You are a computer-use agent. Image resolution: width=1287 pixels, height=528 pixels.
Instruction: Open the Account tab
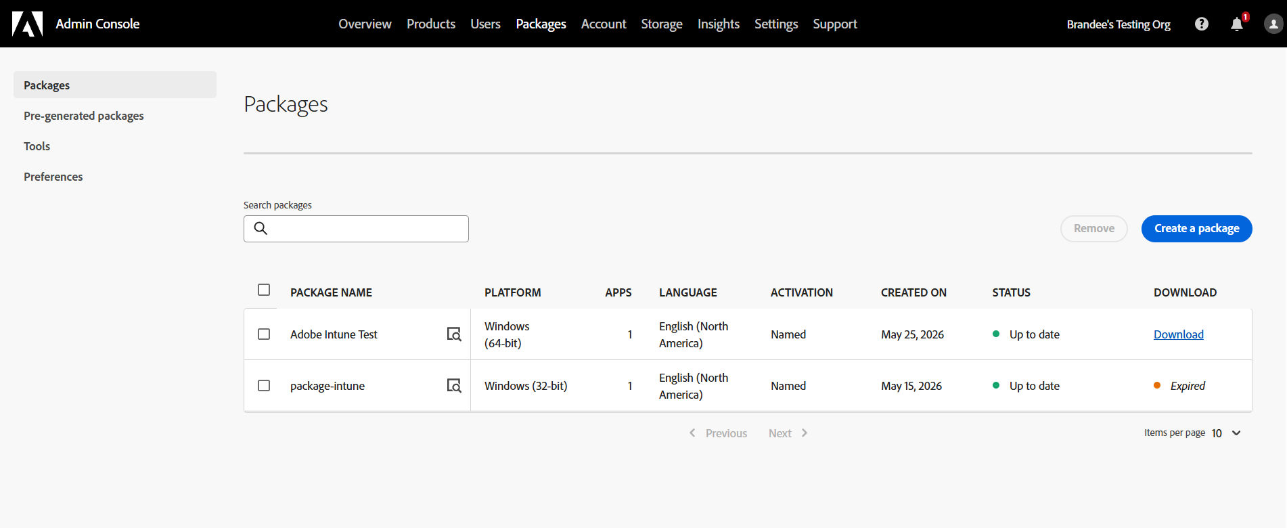point(604,24)
